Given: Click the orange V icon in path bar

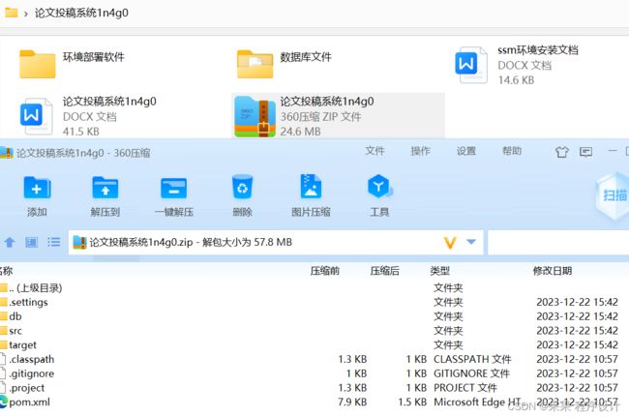Looking at the screenshot, I should pos(450,242).
